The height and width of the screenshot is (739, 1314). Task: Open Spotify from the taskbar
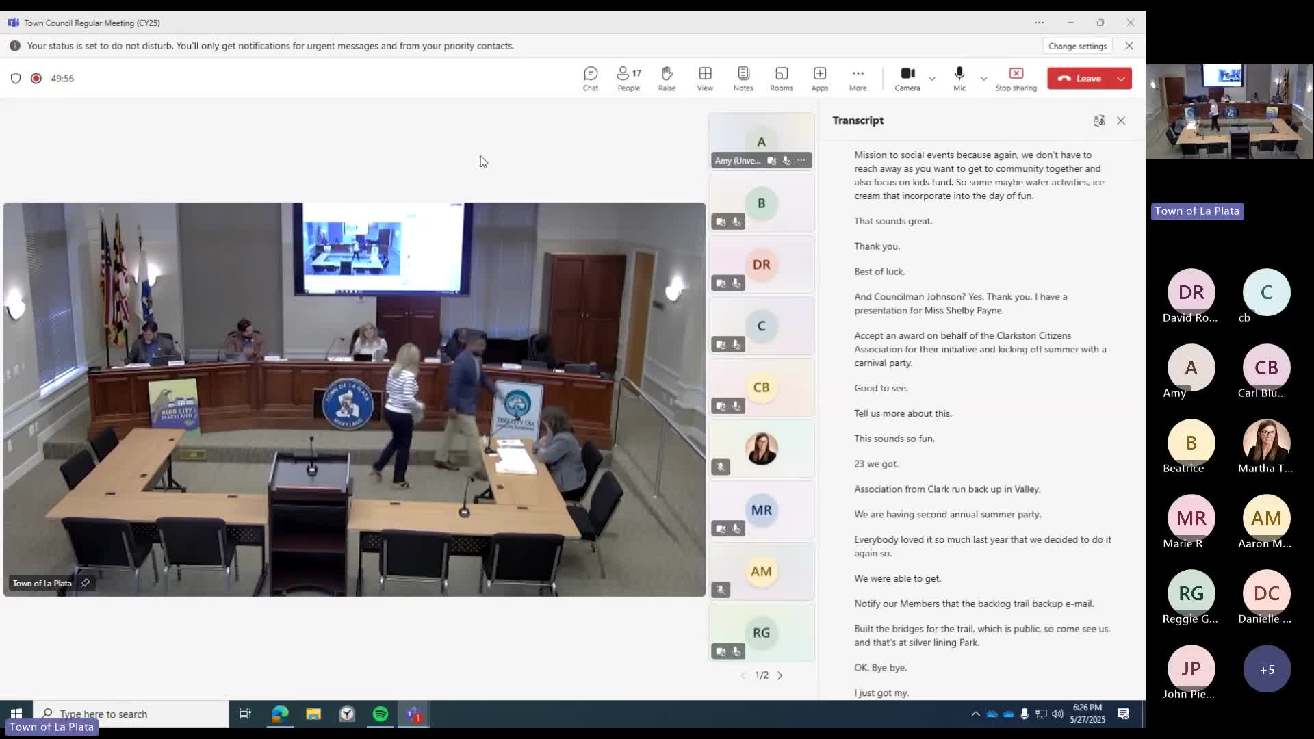381,714
